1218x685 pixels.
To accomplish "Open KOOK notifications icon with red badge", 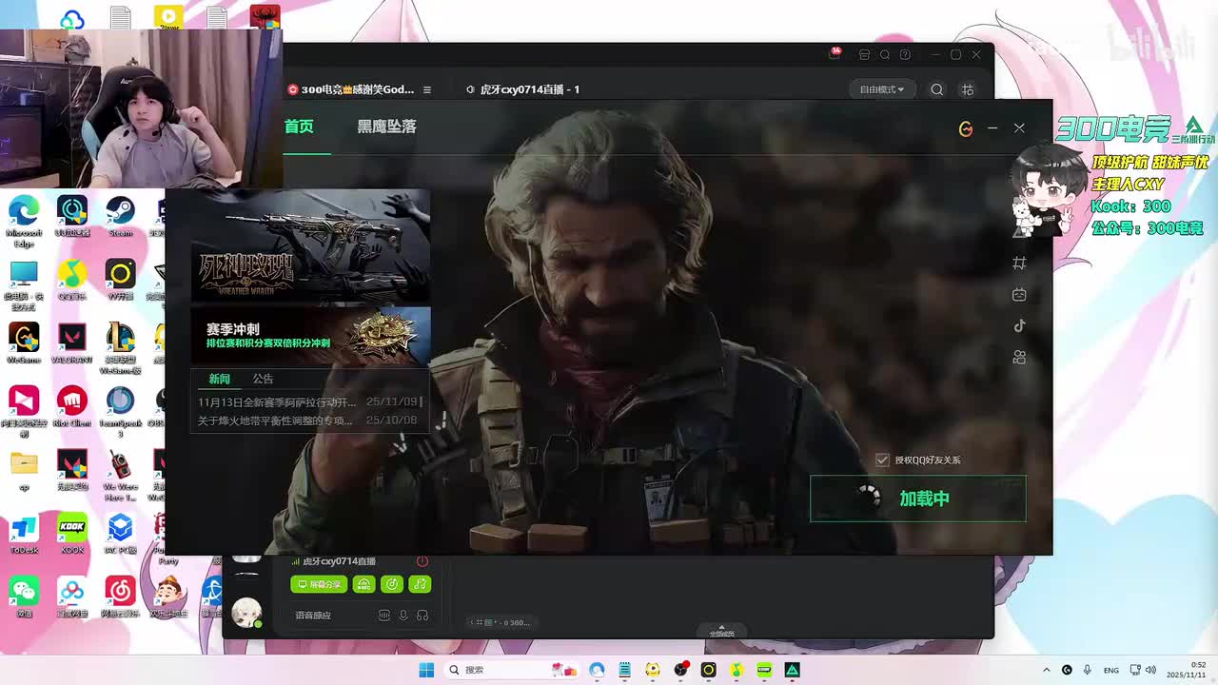I will coord(835,54).
